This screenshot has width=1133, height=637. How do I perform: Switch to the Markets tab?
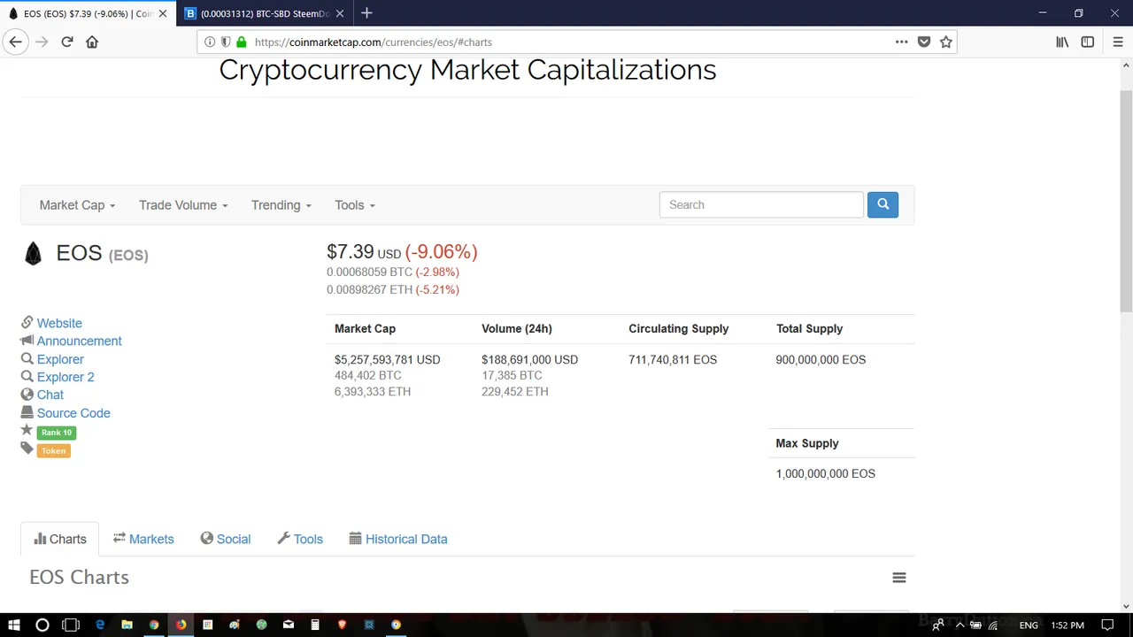tap(143, 539)
